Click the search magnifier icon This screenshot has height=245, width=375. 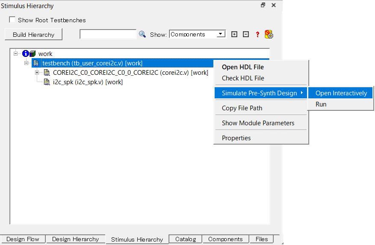pyautogui.click(x=142, y=34)
